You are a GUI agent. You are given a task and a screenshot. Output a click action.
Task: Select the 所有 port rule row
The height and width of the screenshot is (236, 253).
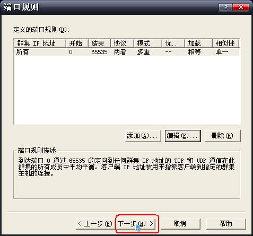coord(127,52)
